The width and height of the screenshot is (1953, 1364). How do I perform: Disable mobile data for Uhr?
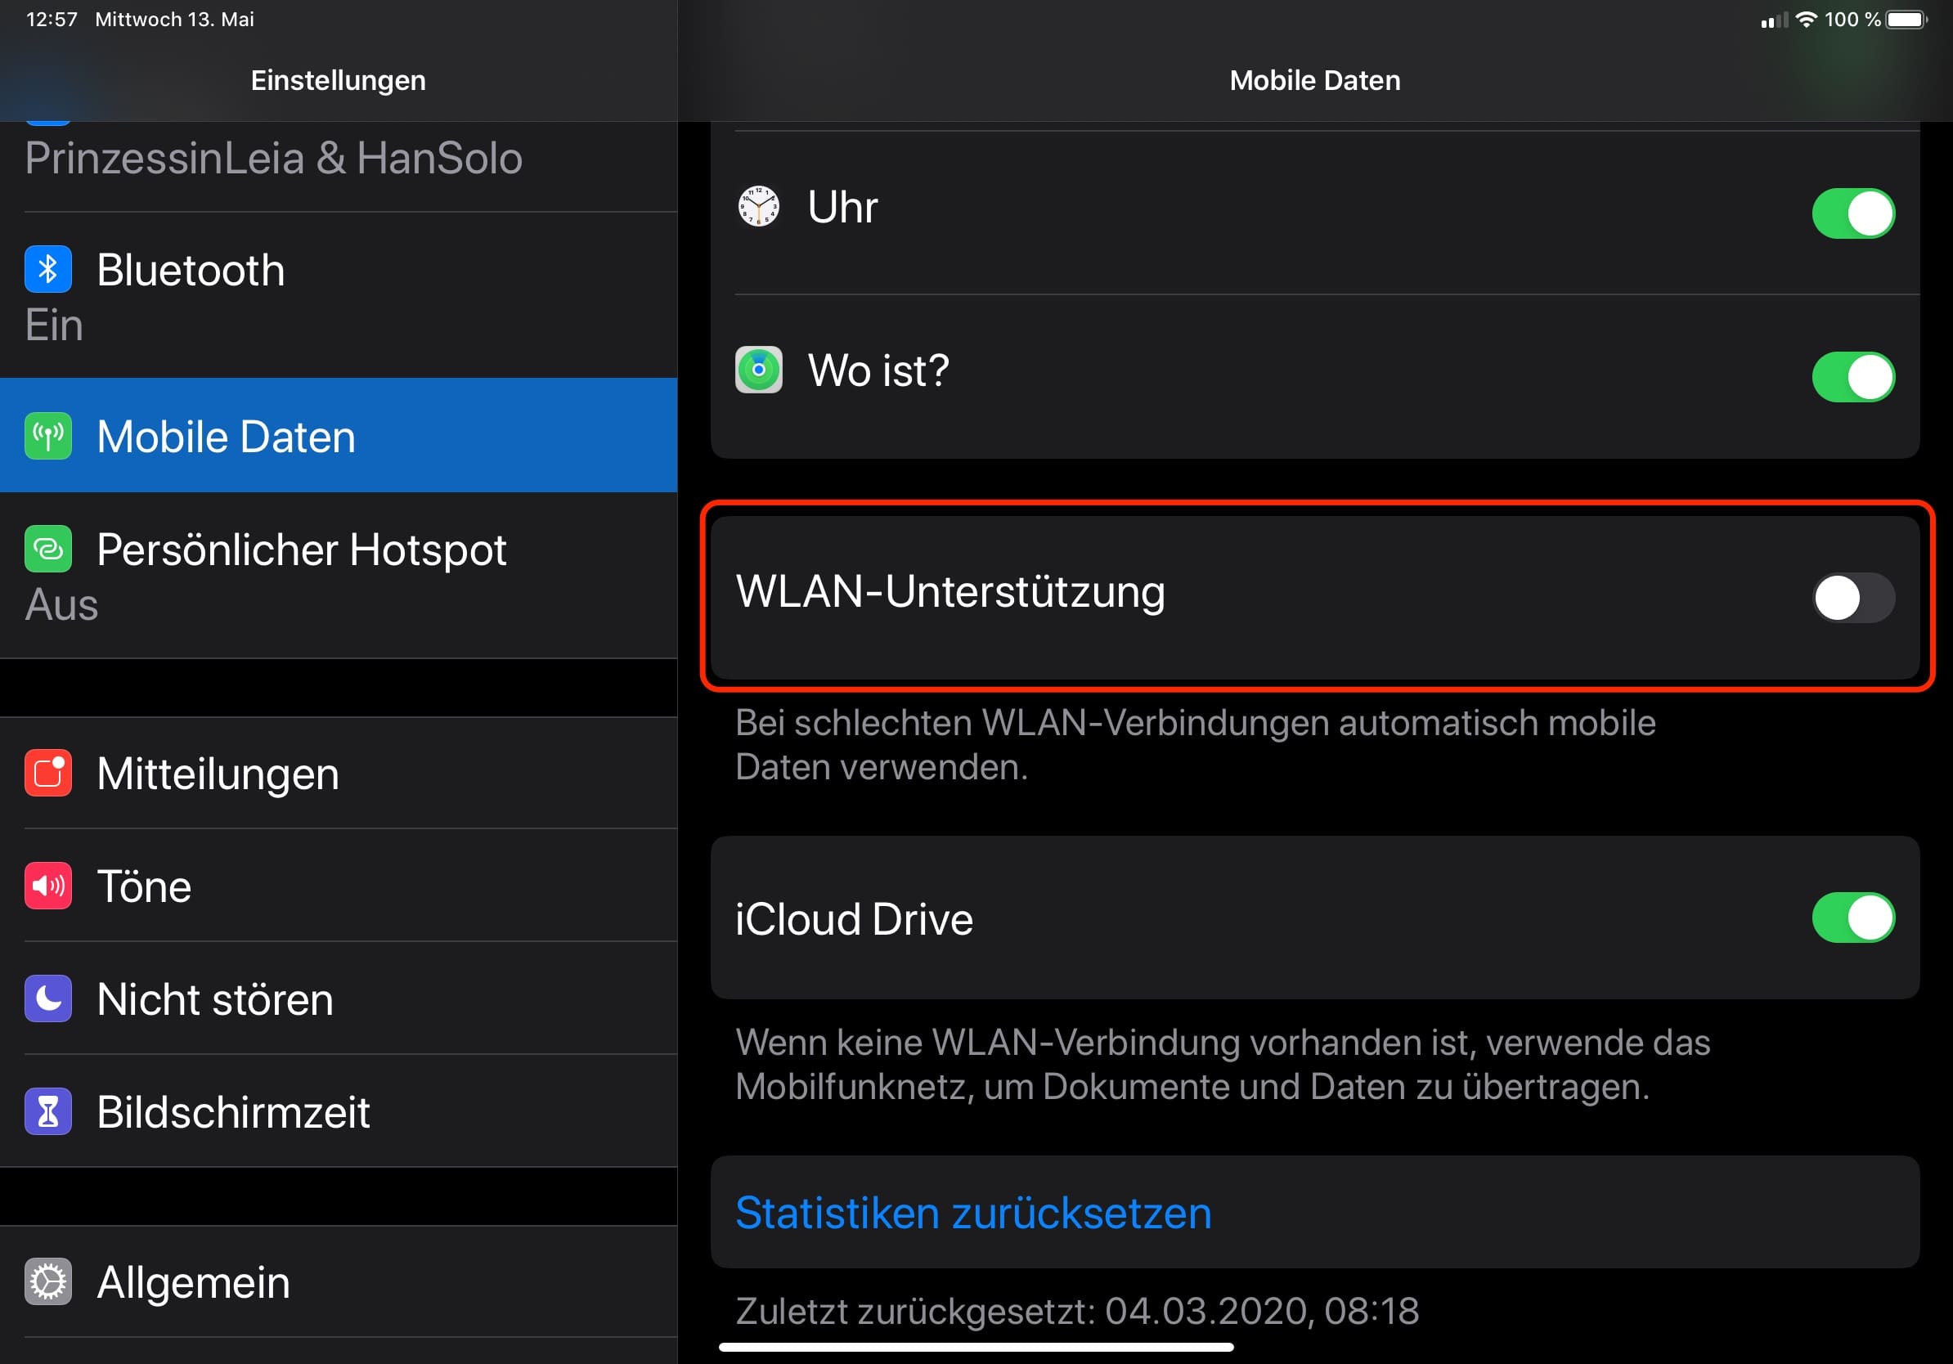click(x=1852, y=213)
